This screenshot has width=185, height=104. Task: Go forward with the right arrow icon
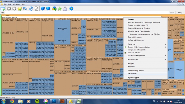pos(14,9)
